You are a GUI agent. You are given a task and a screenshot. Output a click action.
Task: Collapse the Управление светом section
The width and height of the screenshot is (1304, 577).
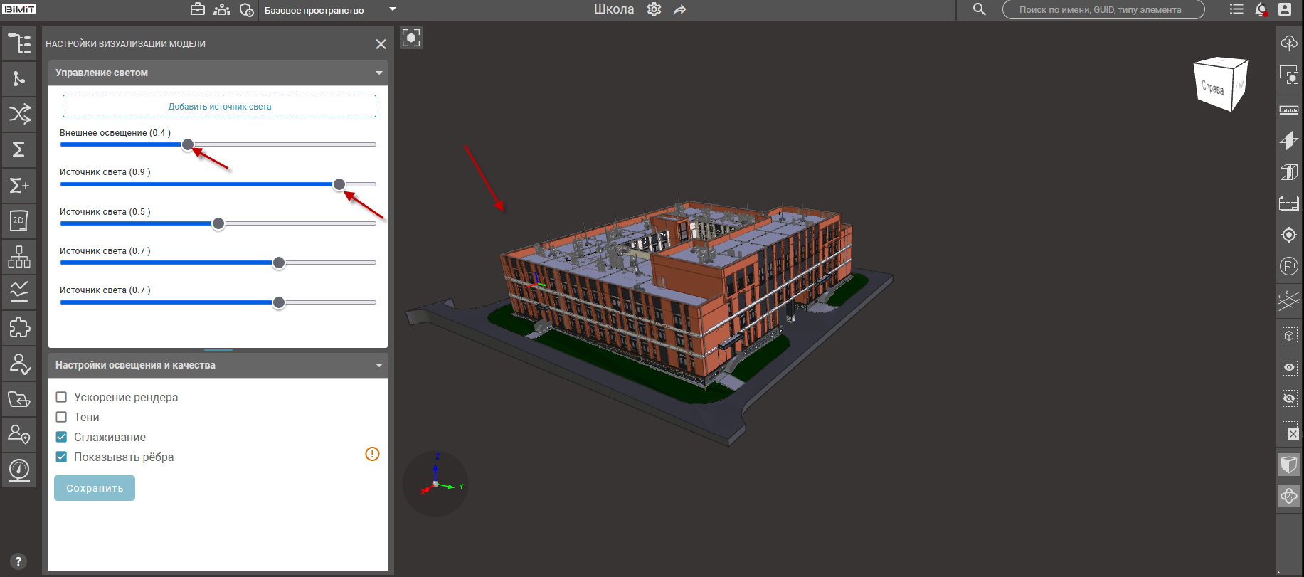pos(378,73)
